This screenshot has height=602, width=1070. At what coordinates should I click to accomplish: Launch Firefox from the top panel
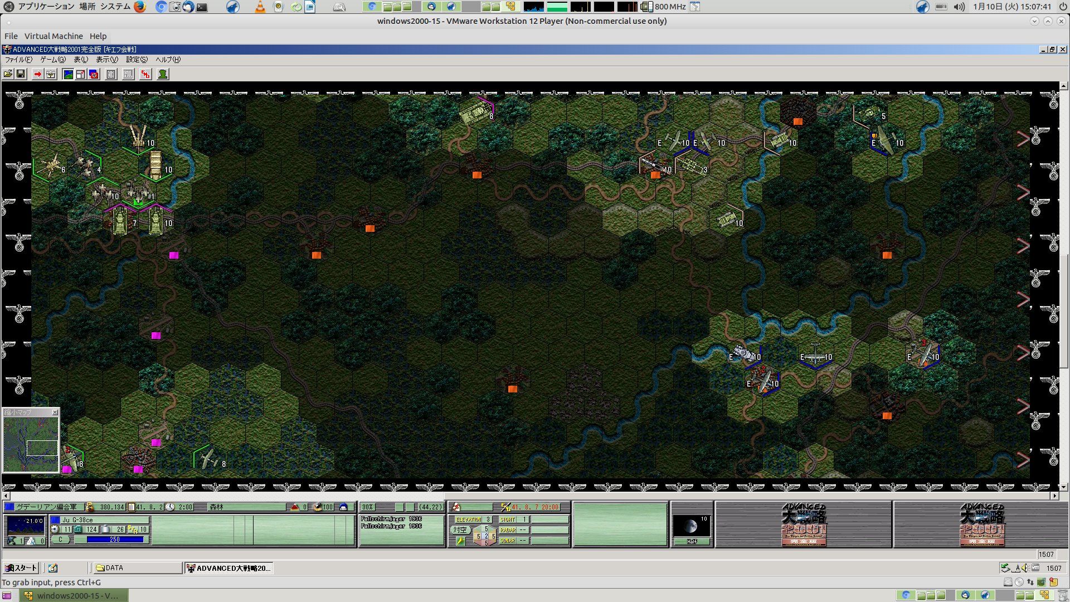click(140, 7)
